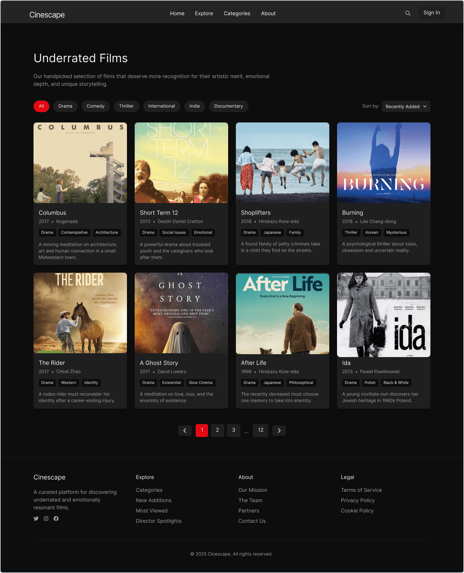Click the Family tag on Shoplifters

[295, 233]
